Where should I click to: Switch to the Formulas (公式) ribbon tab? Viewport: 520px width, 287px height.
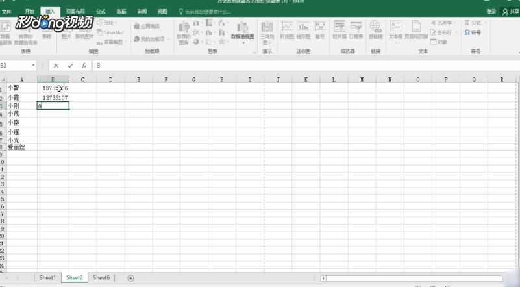coord(101,12)
